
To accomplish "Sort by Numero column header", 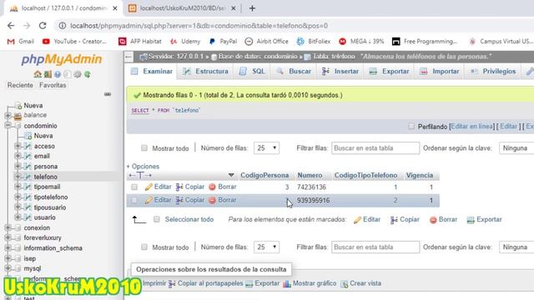I will point(310,176).
